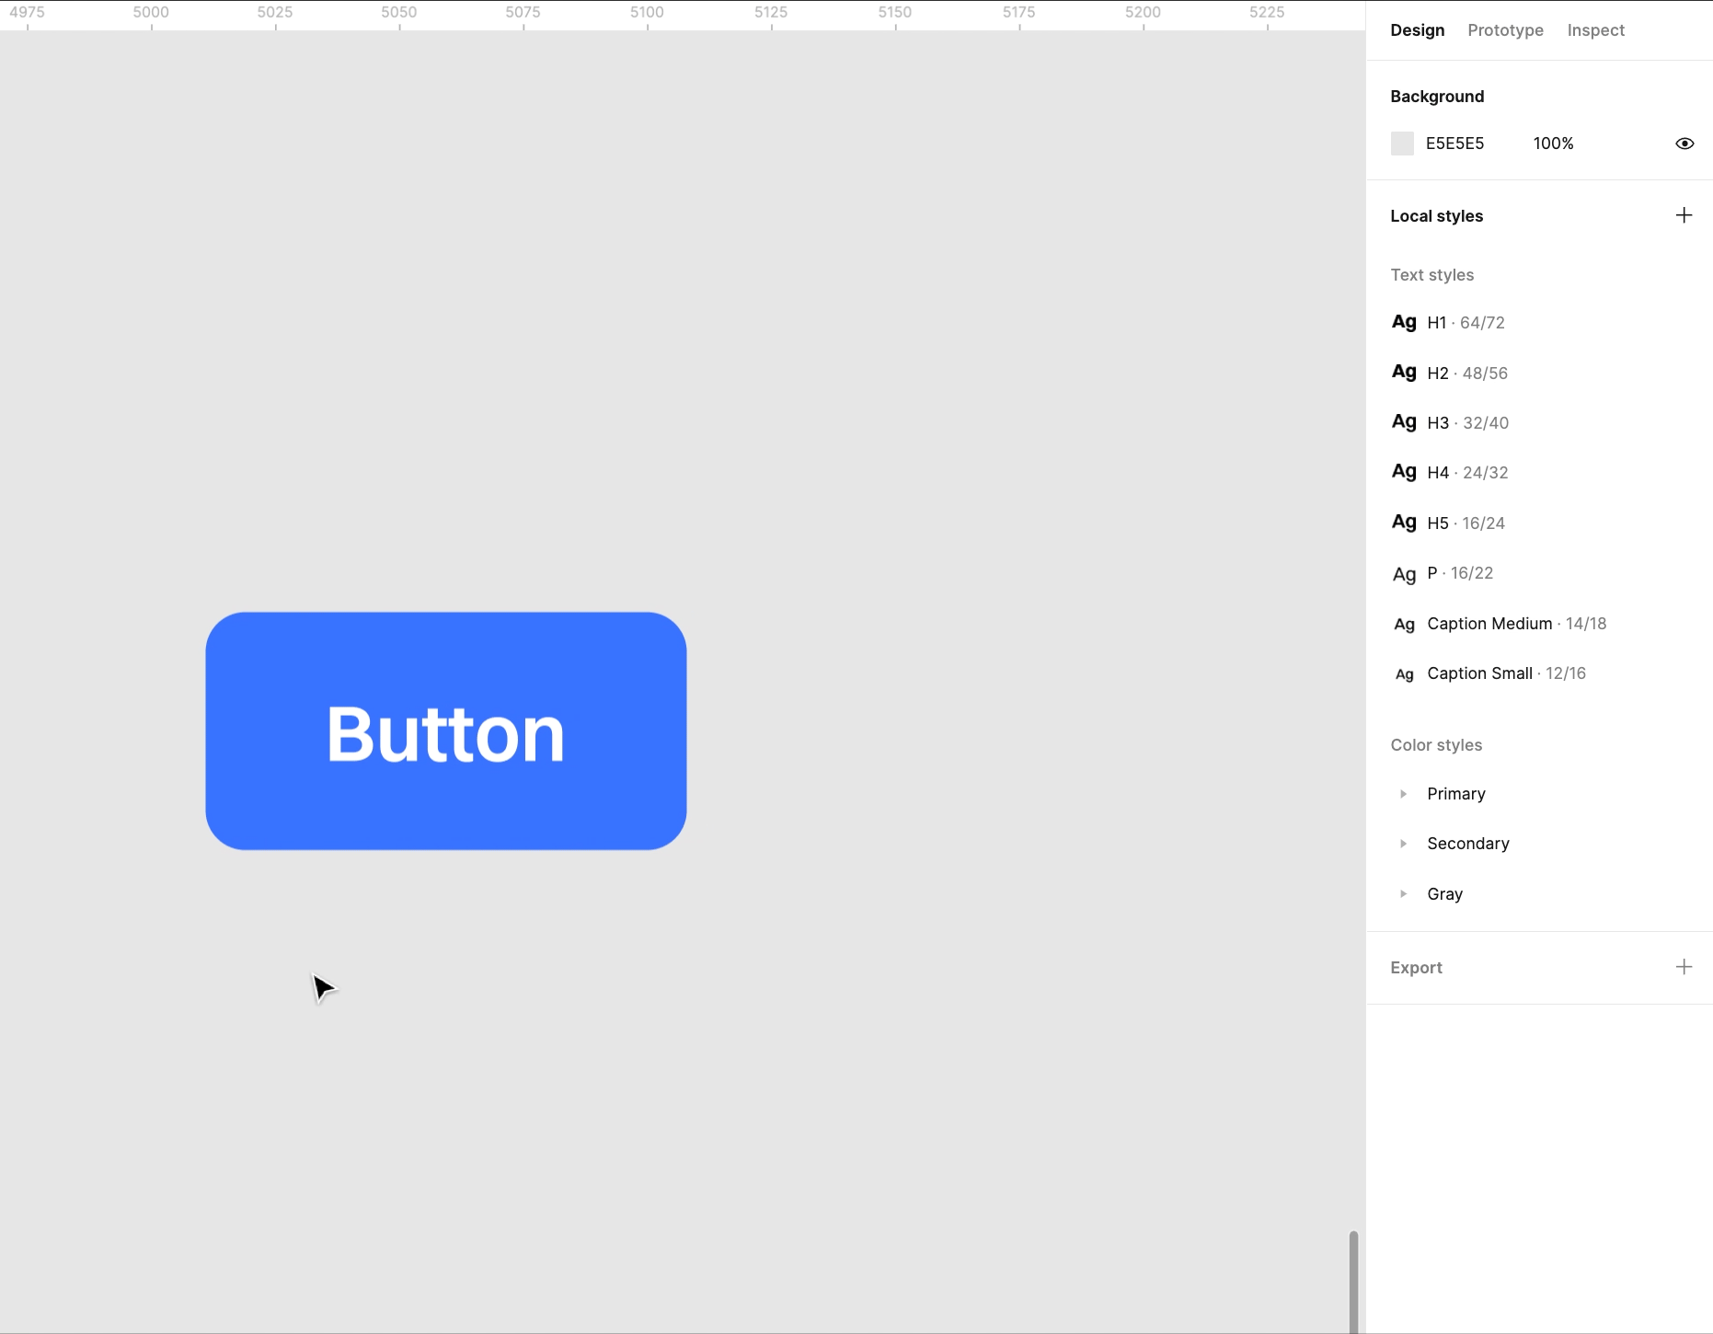This screenshot has height=1334, width=1713.
Task: Click the Gray color group label
Action: pyautogui.click(x=1444, y=894)
